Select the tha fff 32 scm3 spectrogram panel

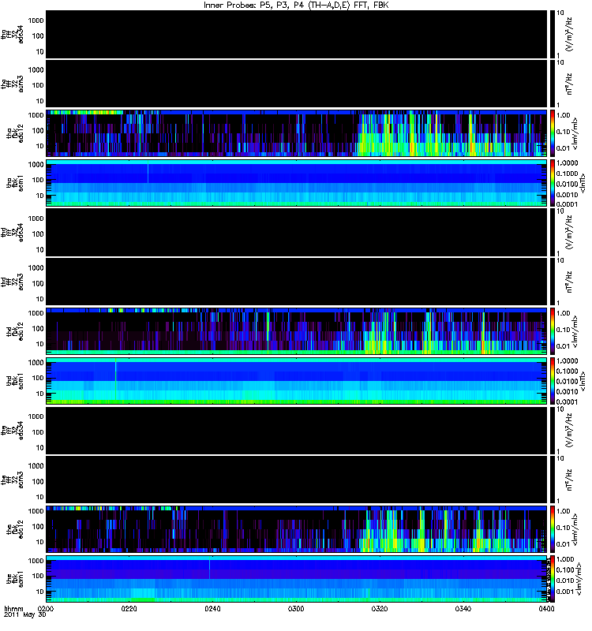coord(297,84)
